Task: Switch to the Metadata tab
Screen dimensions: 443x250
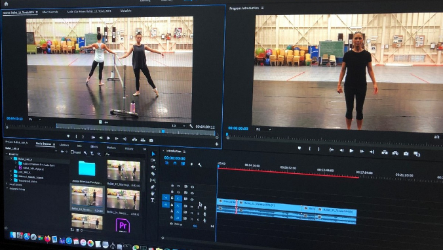Action: click(x=126, y=10)
